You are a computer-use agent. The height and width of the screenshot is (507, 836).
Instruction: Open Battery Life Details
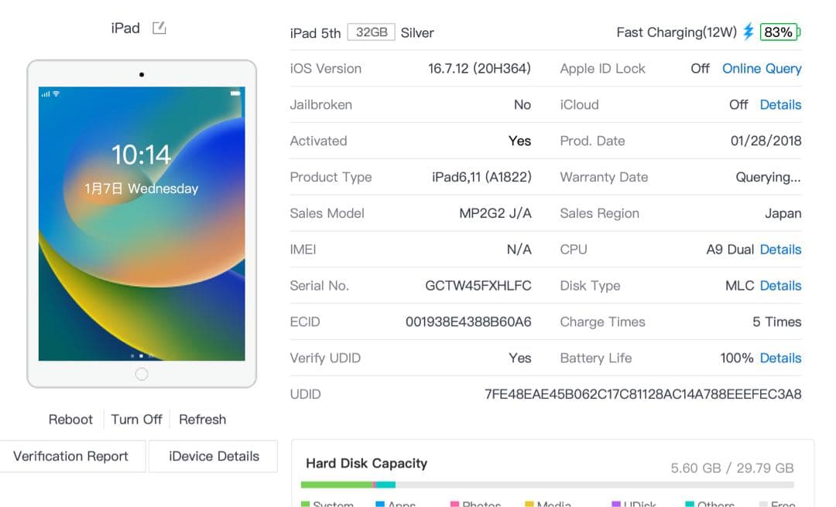(x=780, y=358)
